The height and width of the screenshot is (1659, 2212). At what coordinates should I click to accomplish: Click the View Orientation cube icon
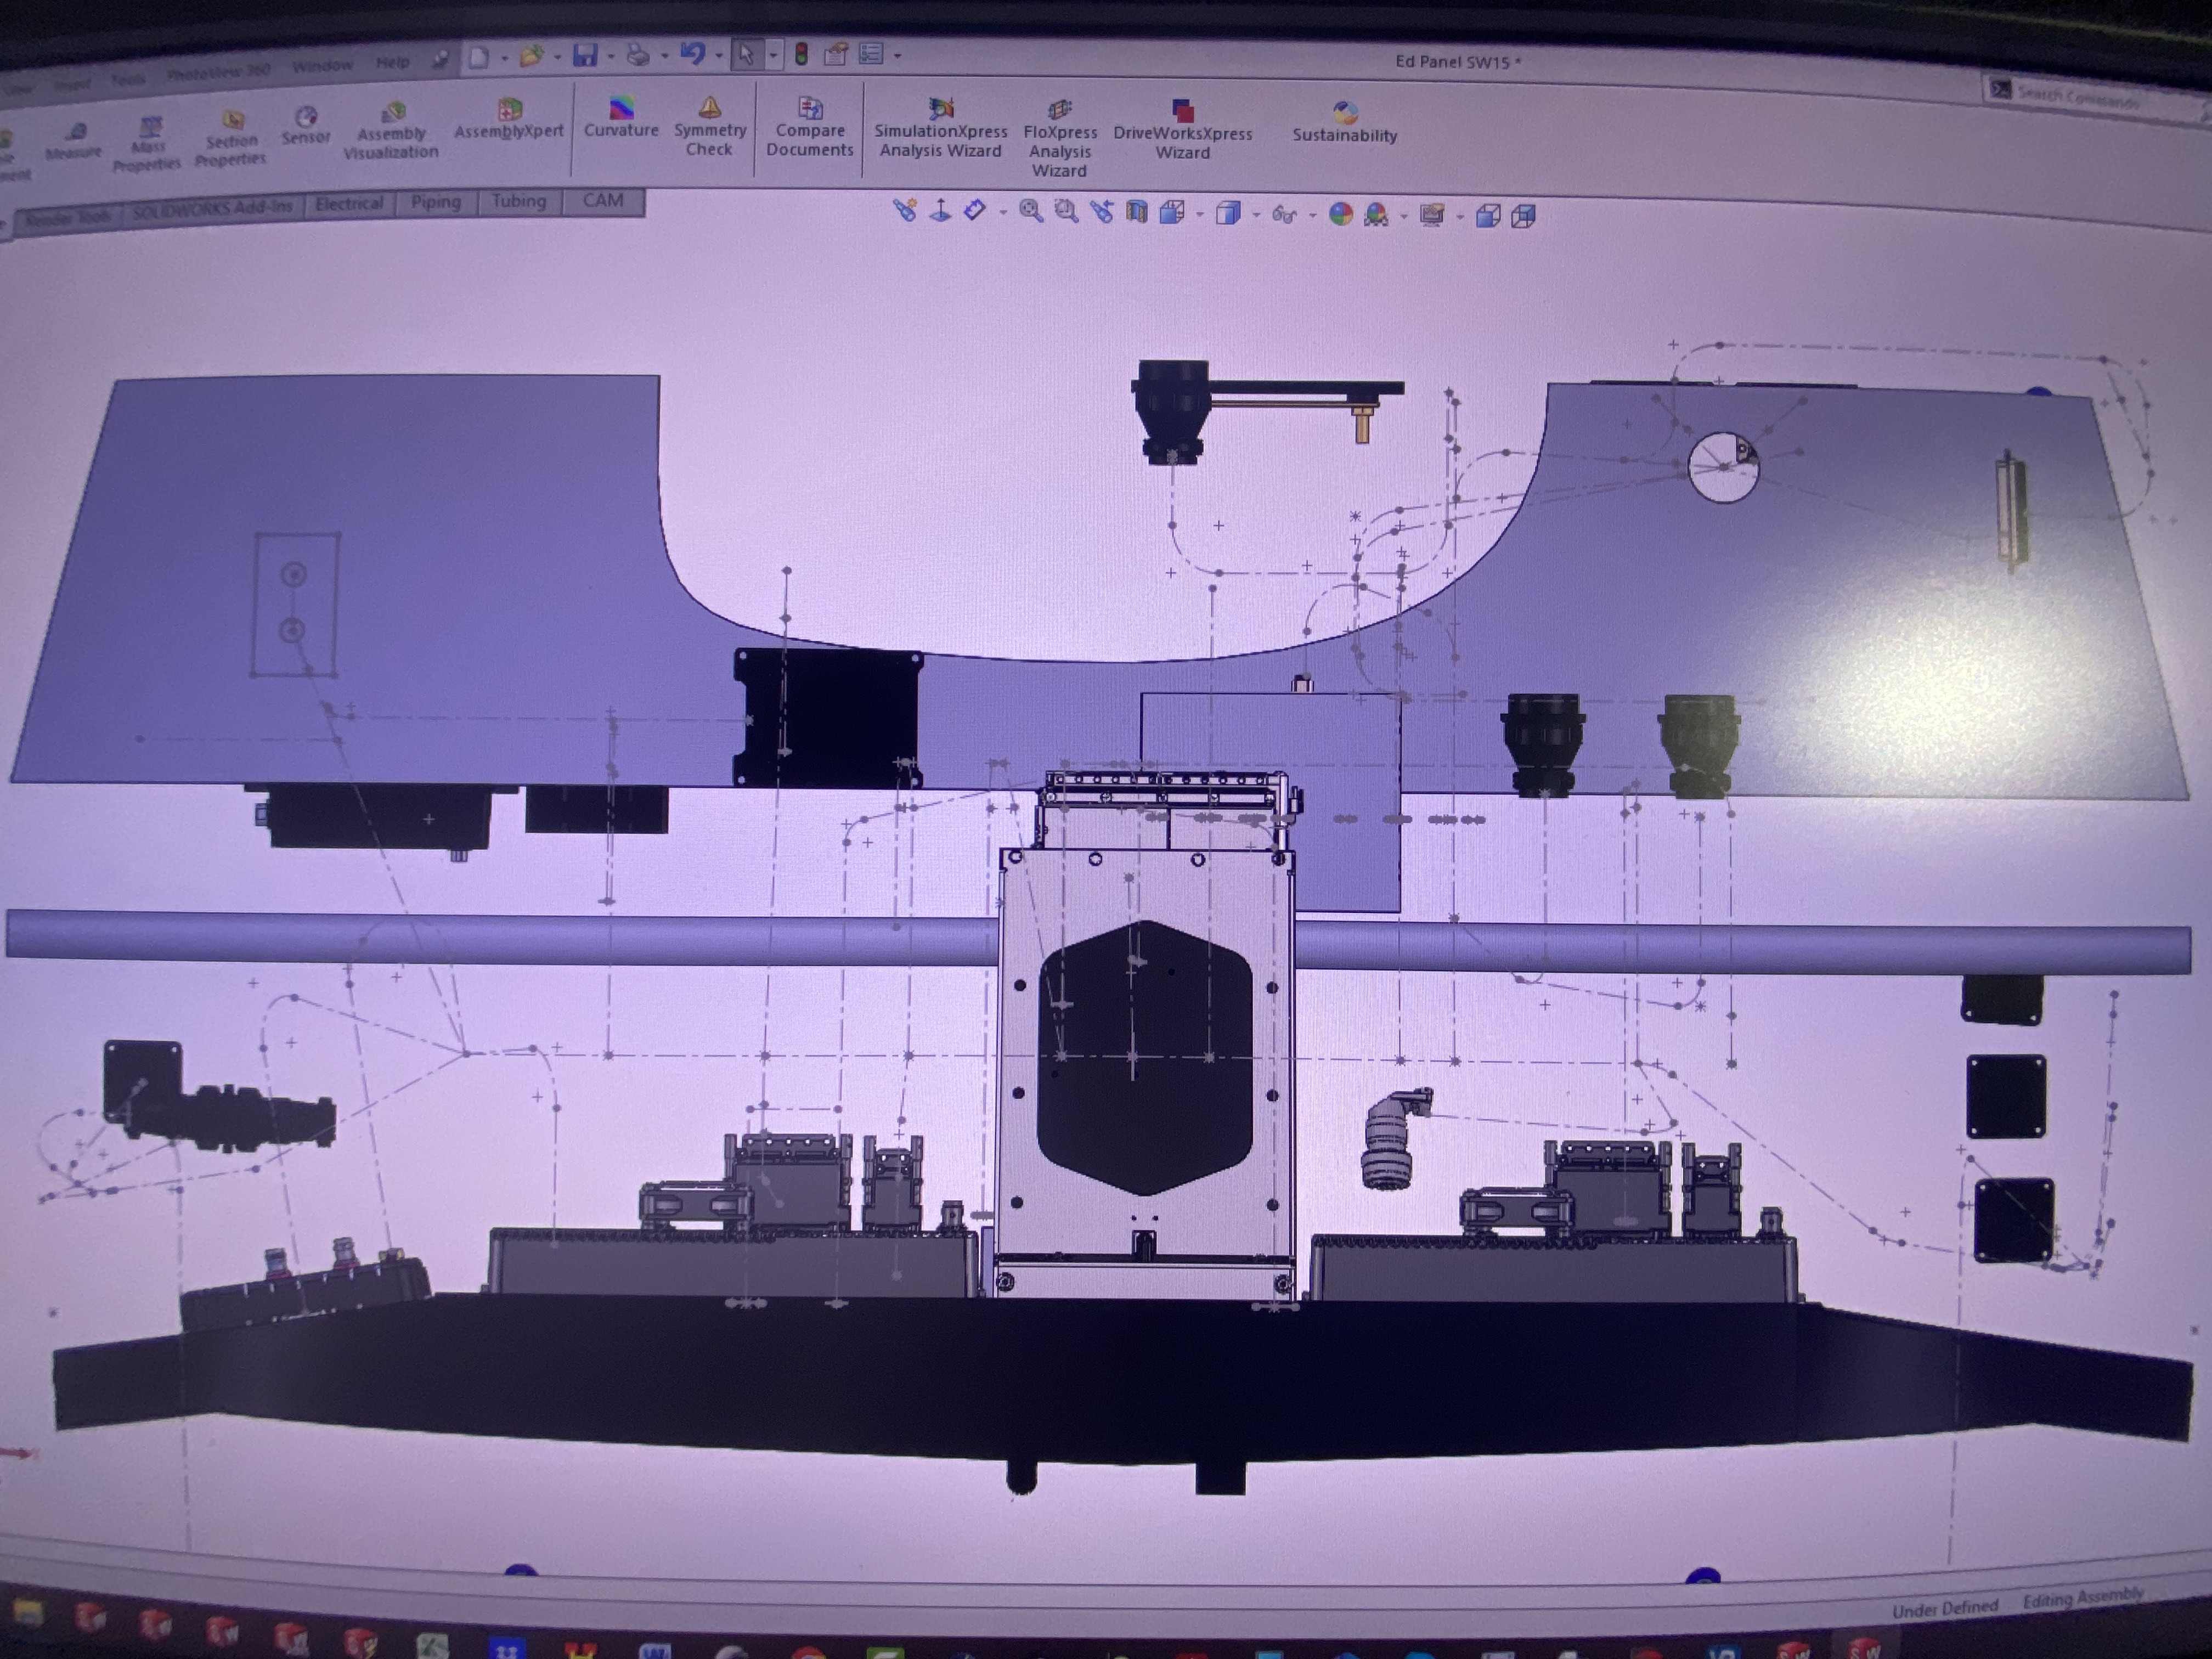[x=1172, y=212]
